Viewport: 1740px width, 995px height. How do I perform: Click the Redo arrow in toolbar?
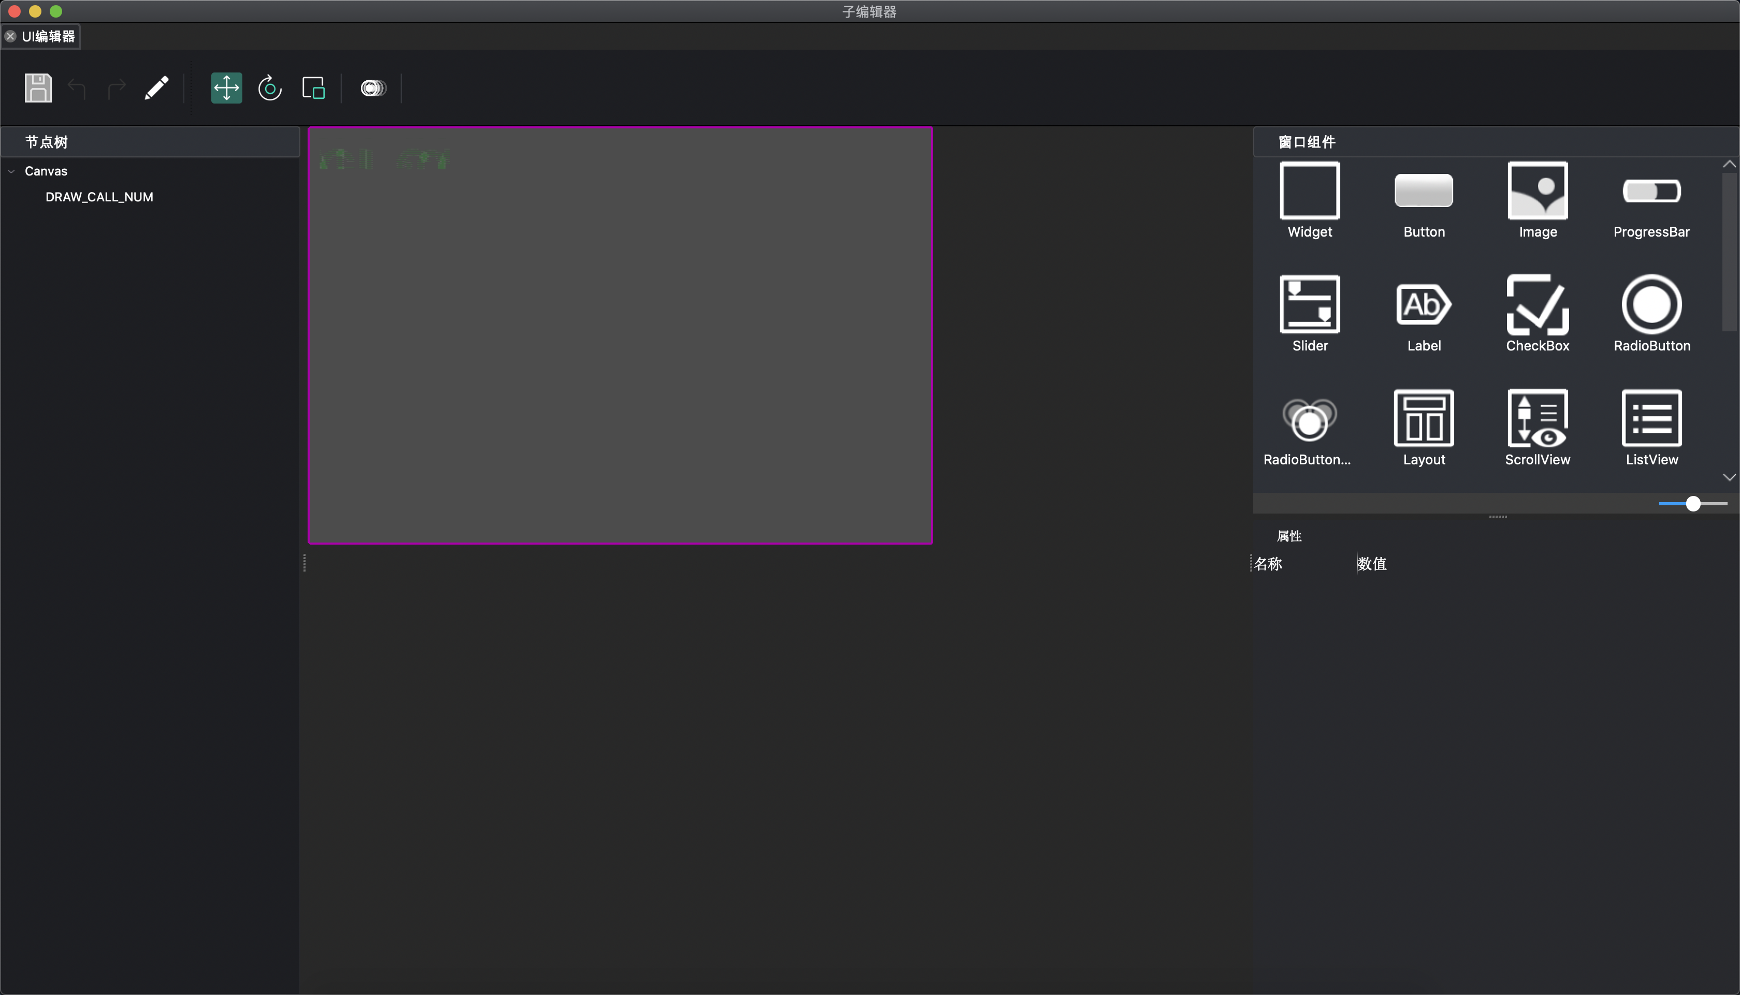point(117,88)
